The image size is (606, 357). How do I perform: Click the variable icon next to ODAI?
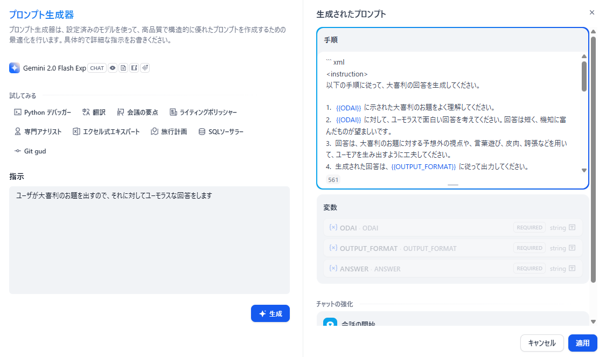pyautogui.click(x=333, y=228)
